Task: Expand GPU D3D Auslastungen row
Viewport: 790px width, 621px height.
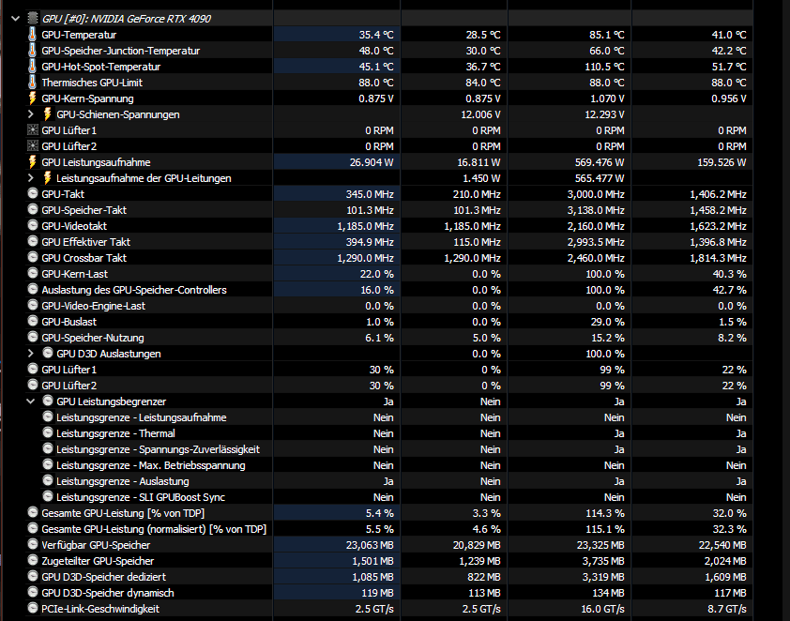Action: (x=31, y=353)
